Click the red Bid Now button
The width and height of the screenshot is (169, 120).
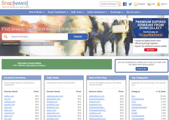click(151, 50)
